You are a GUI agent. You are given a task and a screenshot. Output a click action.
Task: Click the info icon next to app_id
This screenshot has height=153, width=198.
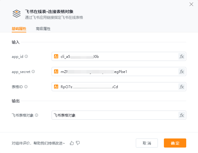pyautogui.click(x=26, y=56)
